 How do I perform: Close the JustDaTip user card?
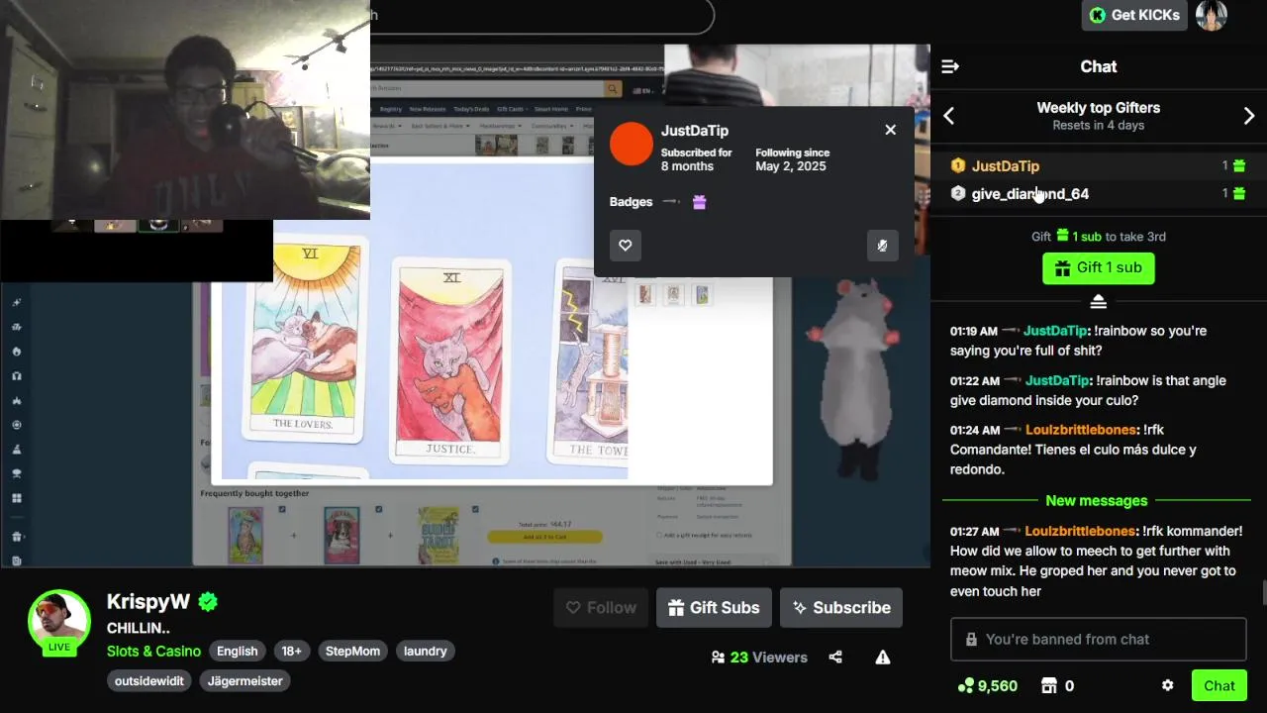tap(891, 130)
